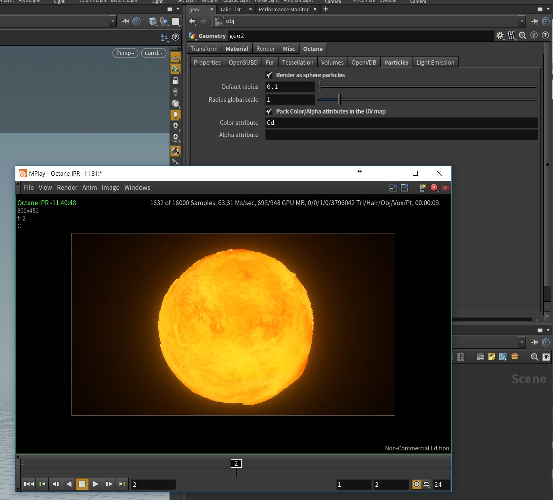
Task: Expand the obj path dropdown arrow
Action: pos(522,21)
